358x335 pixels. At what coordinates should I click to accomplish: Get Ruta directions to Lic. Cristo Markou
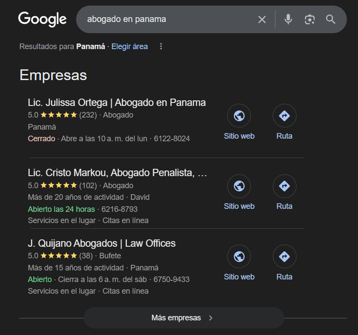284,186
